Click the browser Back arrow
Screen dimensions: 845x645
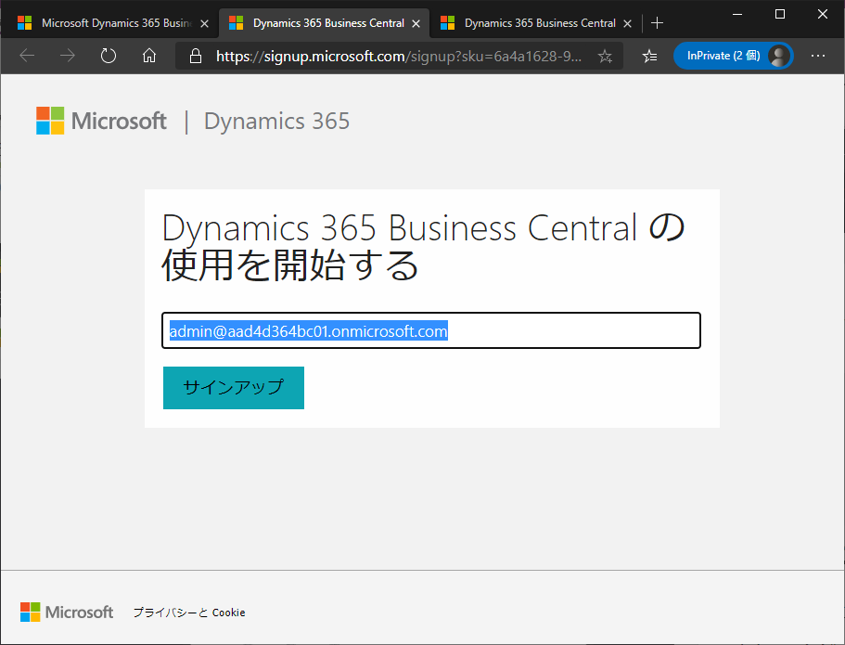click(27, 56)
